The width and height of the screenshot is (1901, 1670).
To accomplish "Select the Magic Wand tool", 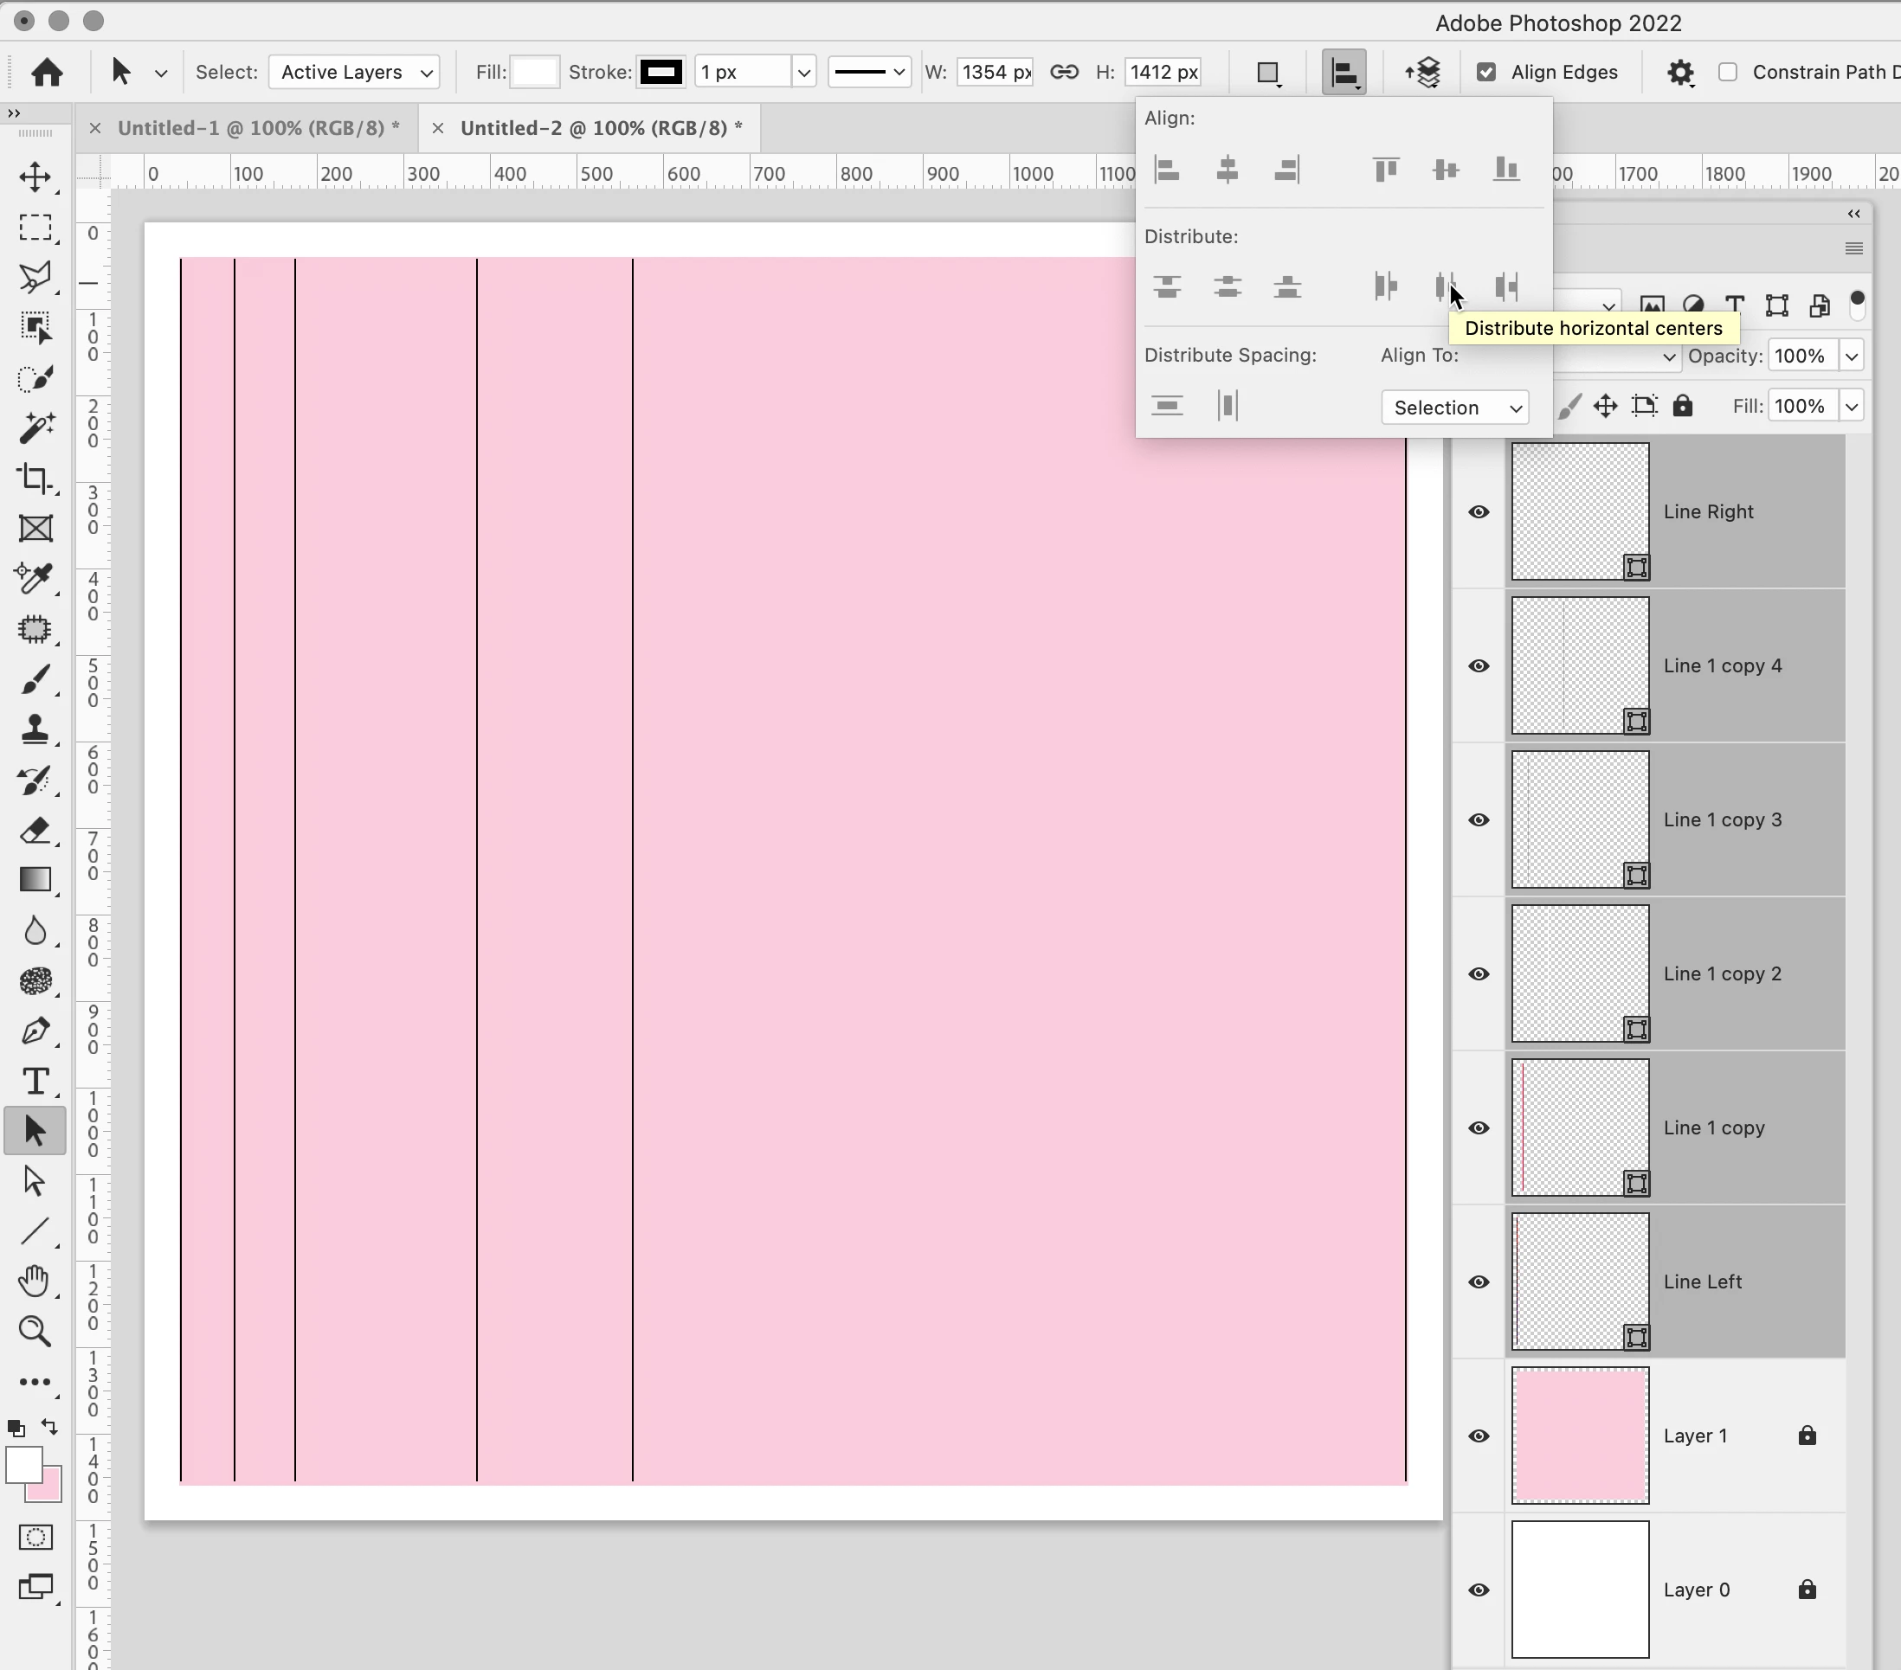I will click(35, 427).
